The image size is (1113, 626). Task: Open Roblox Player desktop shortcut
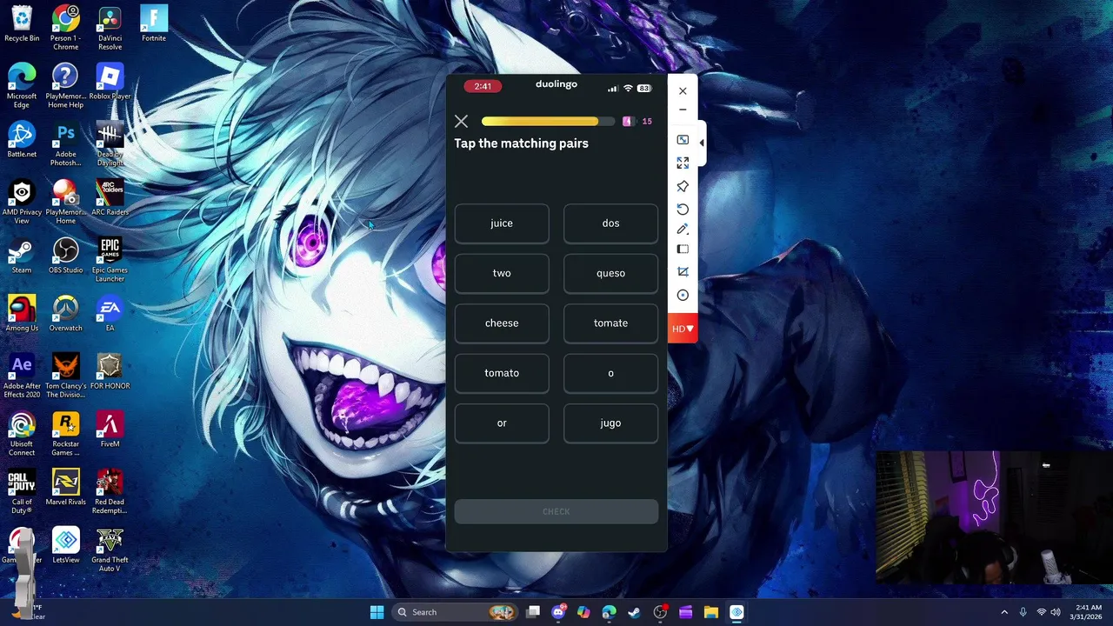pyautogui.click(x=110, y=83)
